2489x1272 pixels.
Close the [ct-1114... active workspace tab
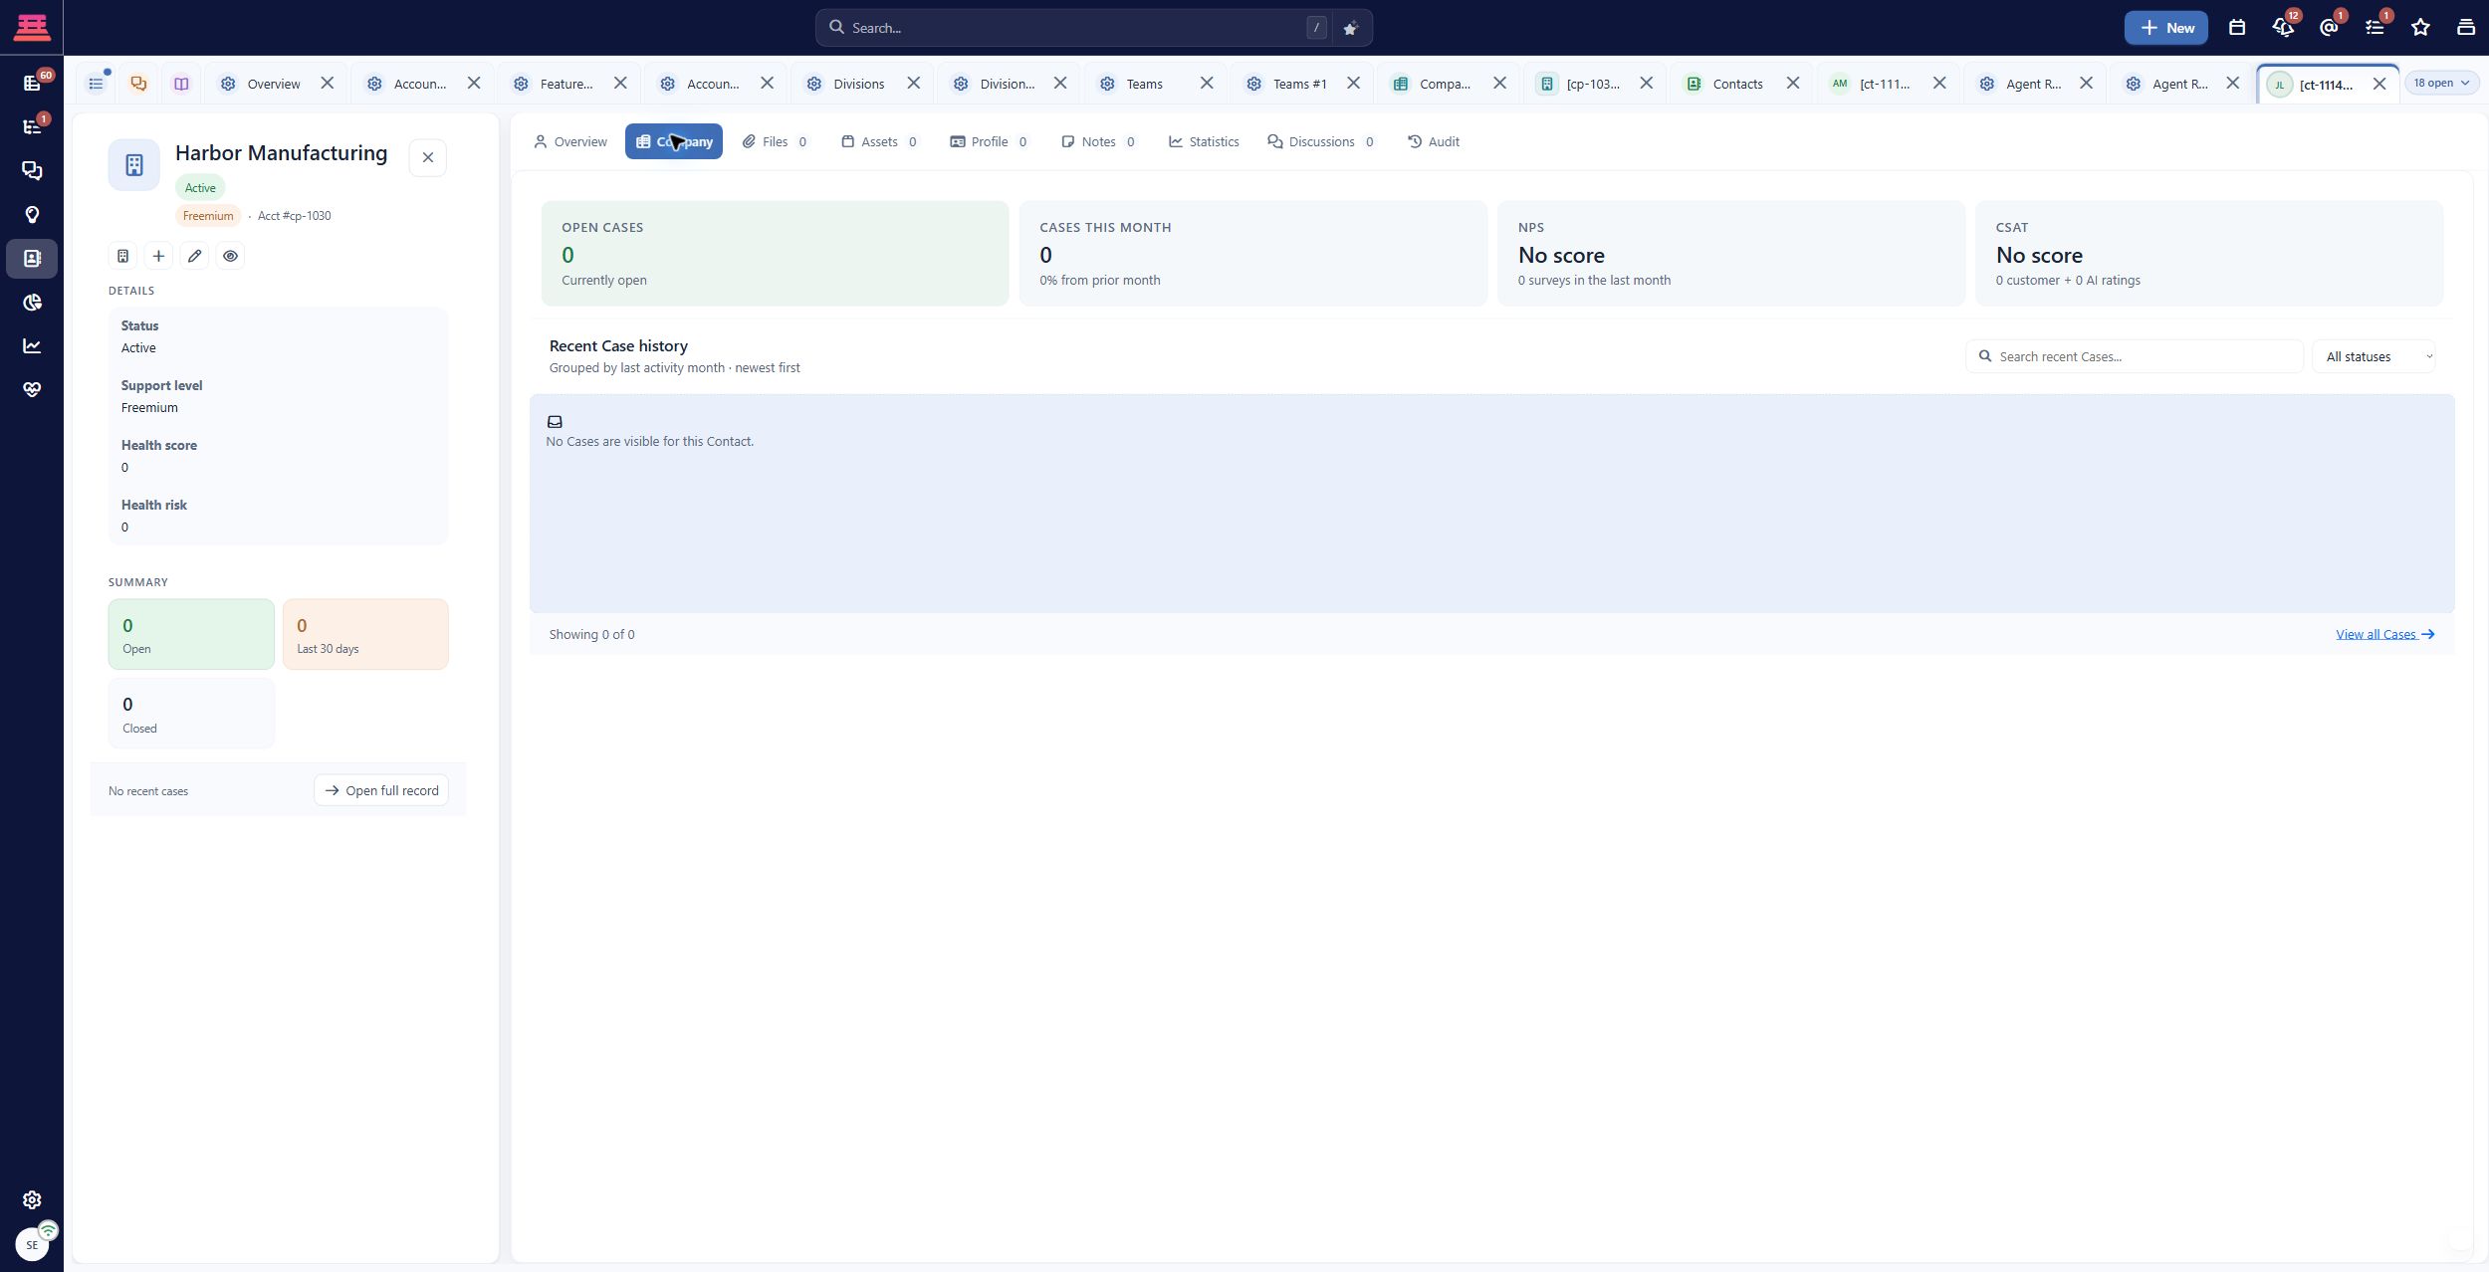tap(2379, 84)
